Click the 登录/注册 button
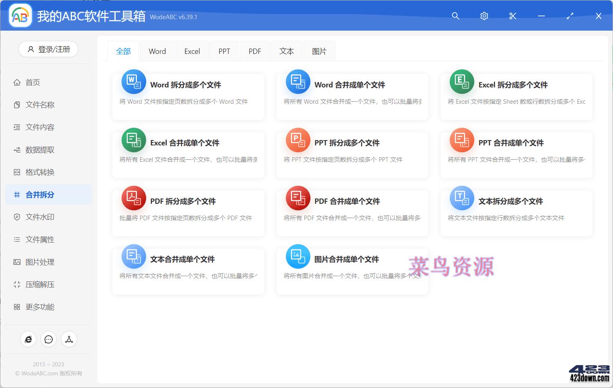 (48, 49)
